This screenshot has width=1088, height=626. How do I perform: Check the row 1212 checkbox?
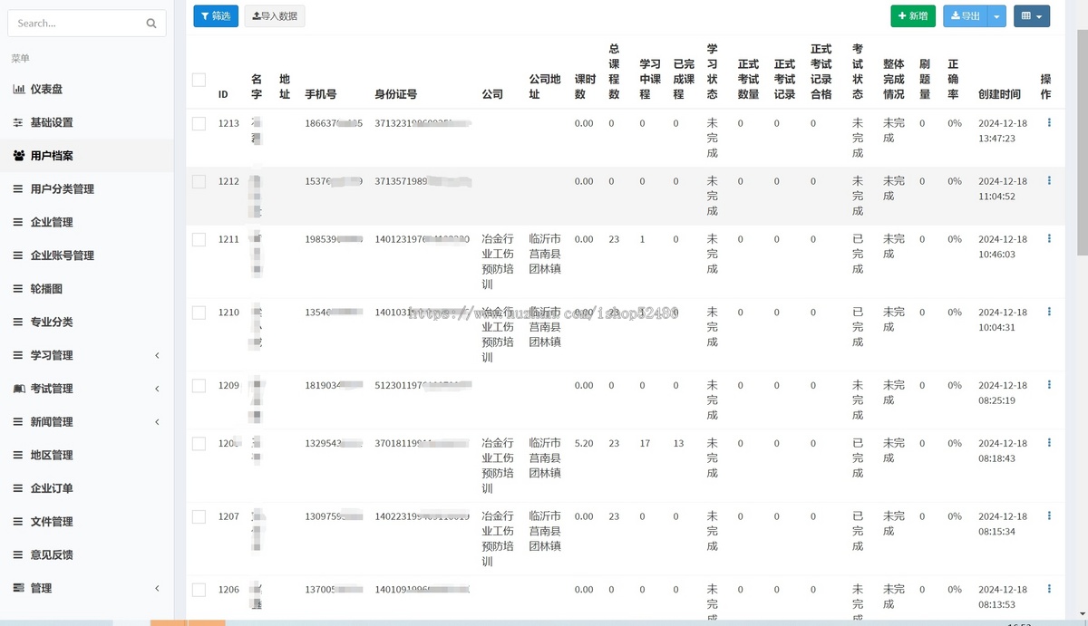[199, 182]
